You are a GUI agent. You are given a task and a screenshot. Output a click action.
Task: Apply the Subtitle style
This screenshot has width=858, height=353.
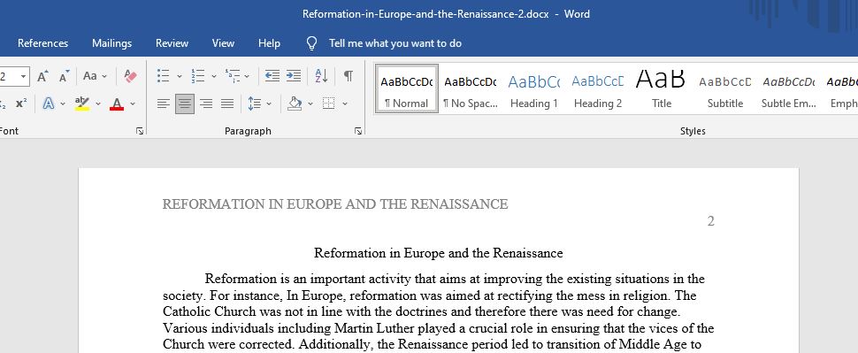725,88
